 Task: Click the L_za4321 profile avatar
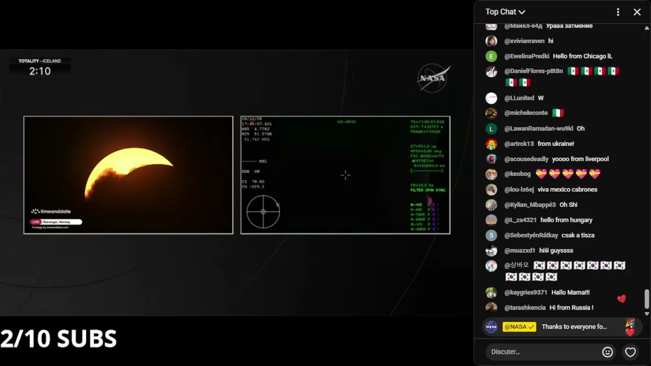491,220
